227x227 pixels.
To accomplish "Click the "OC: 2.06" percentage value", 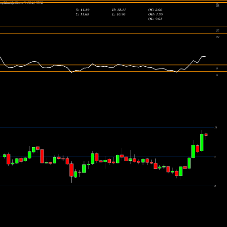I will click(x=155, y=10).
